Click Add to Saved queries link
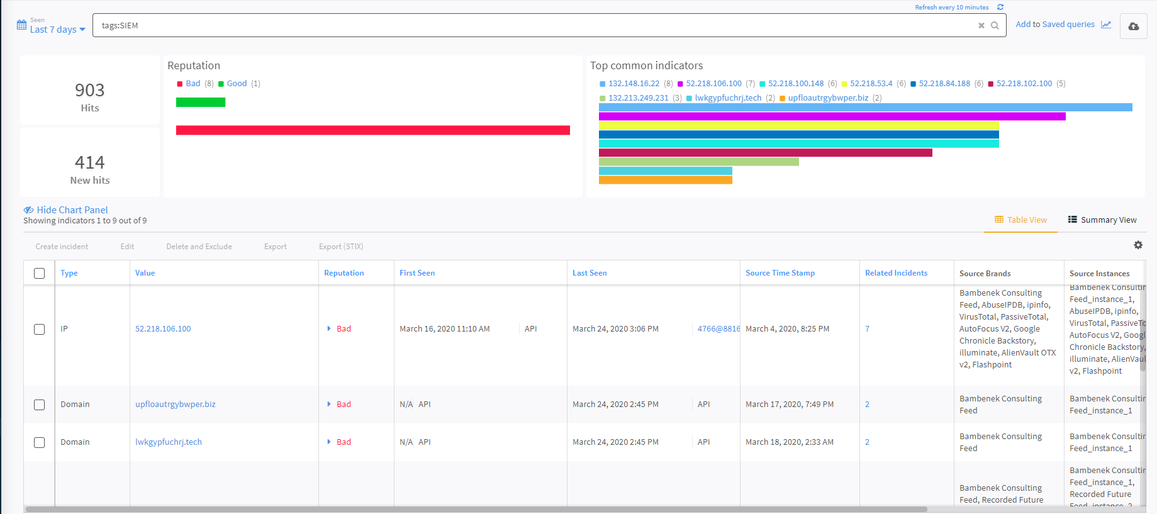Screen dimensions: 1157x514 pos(1054,25)
